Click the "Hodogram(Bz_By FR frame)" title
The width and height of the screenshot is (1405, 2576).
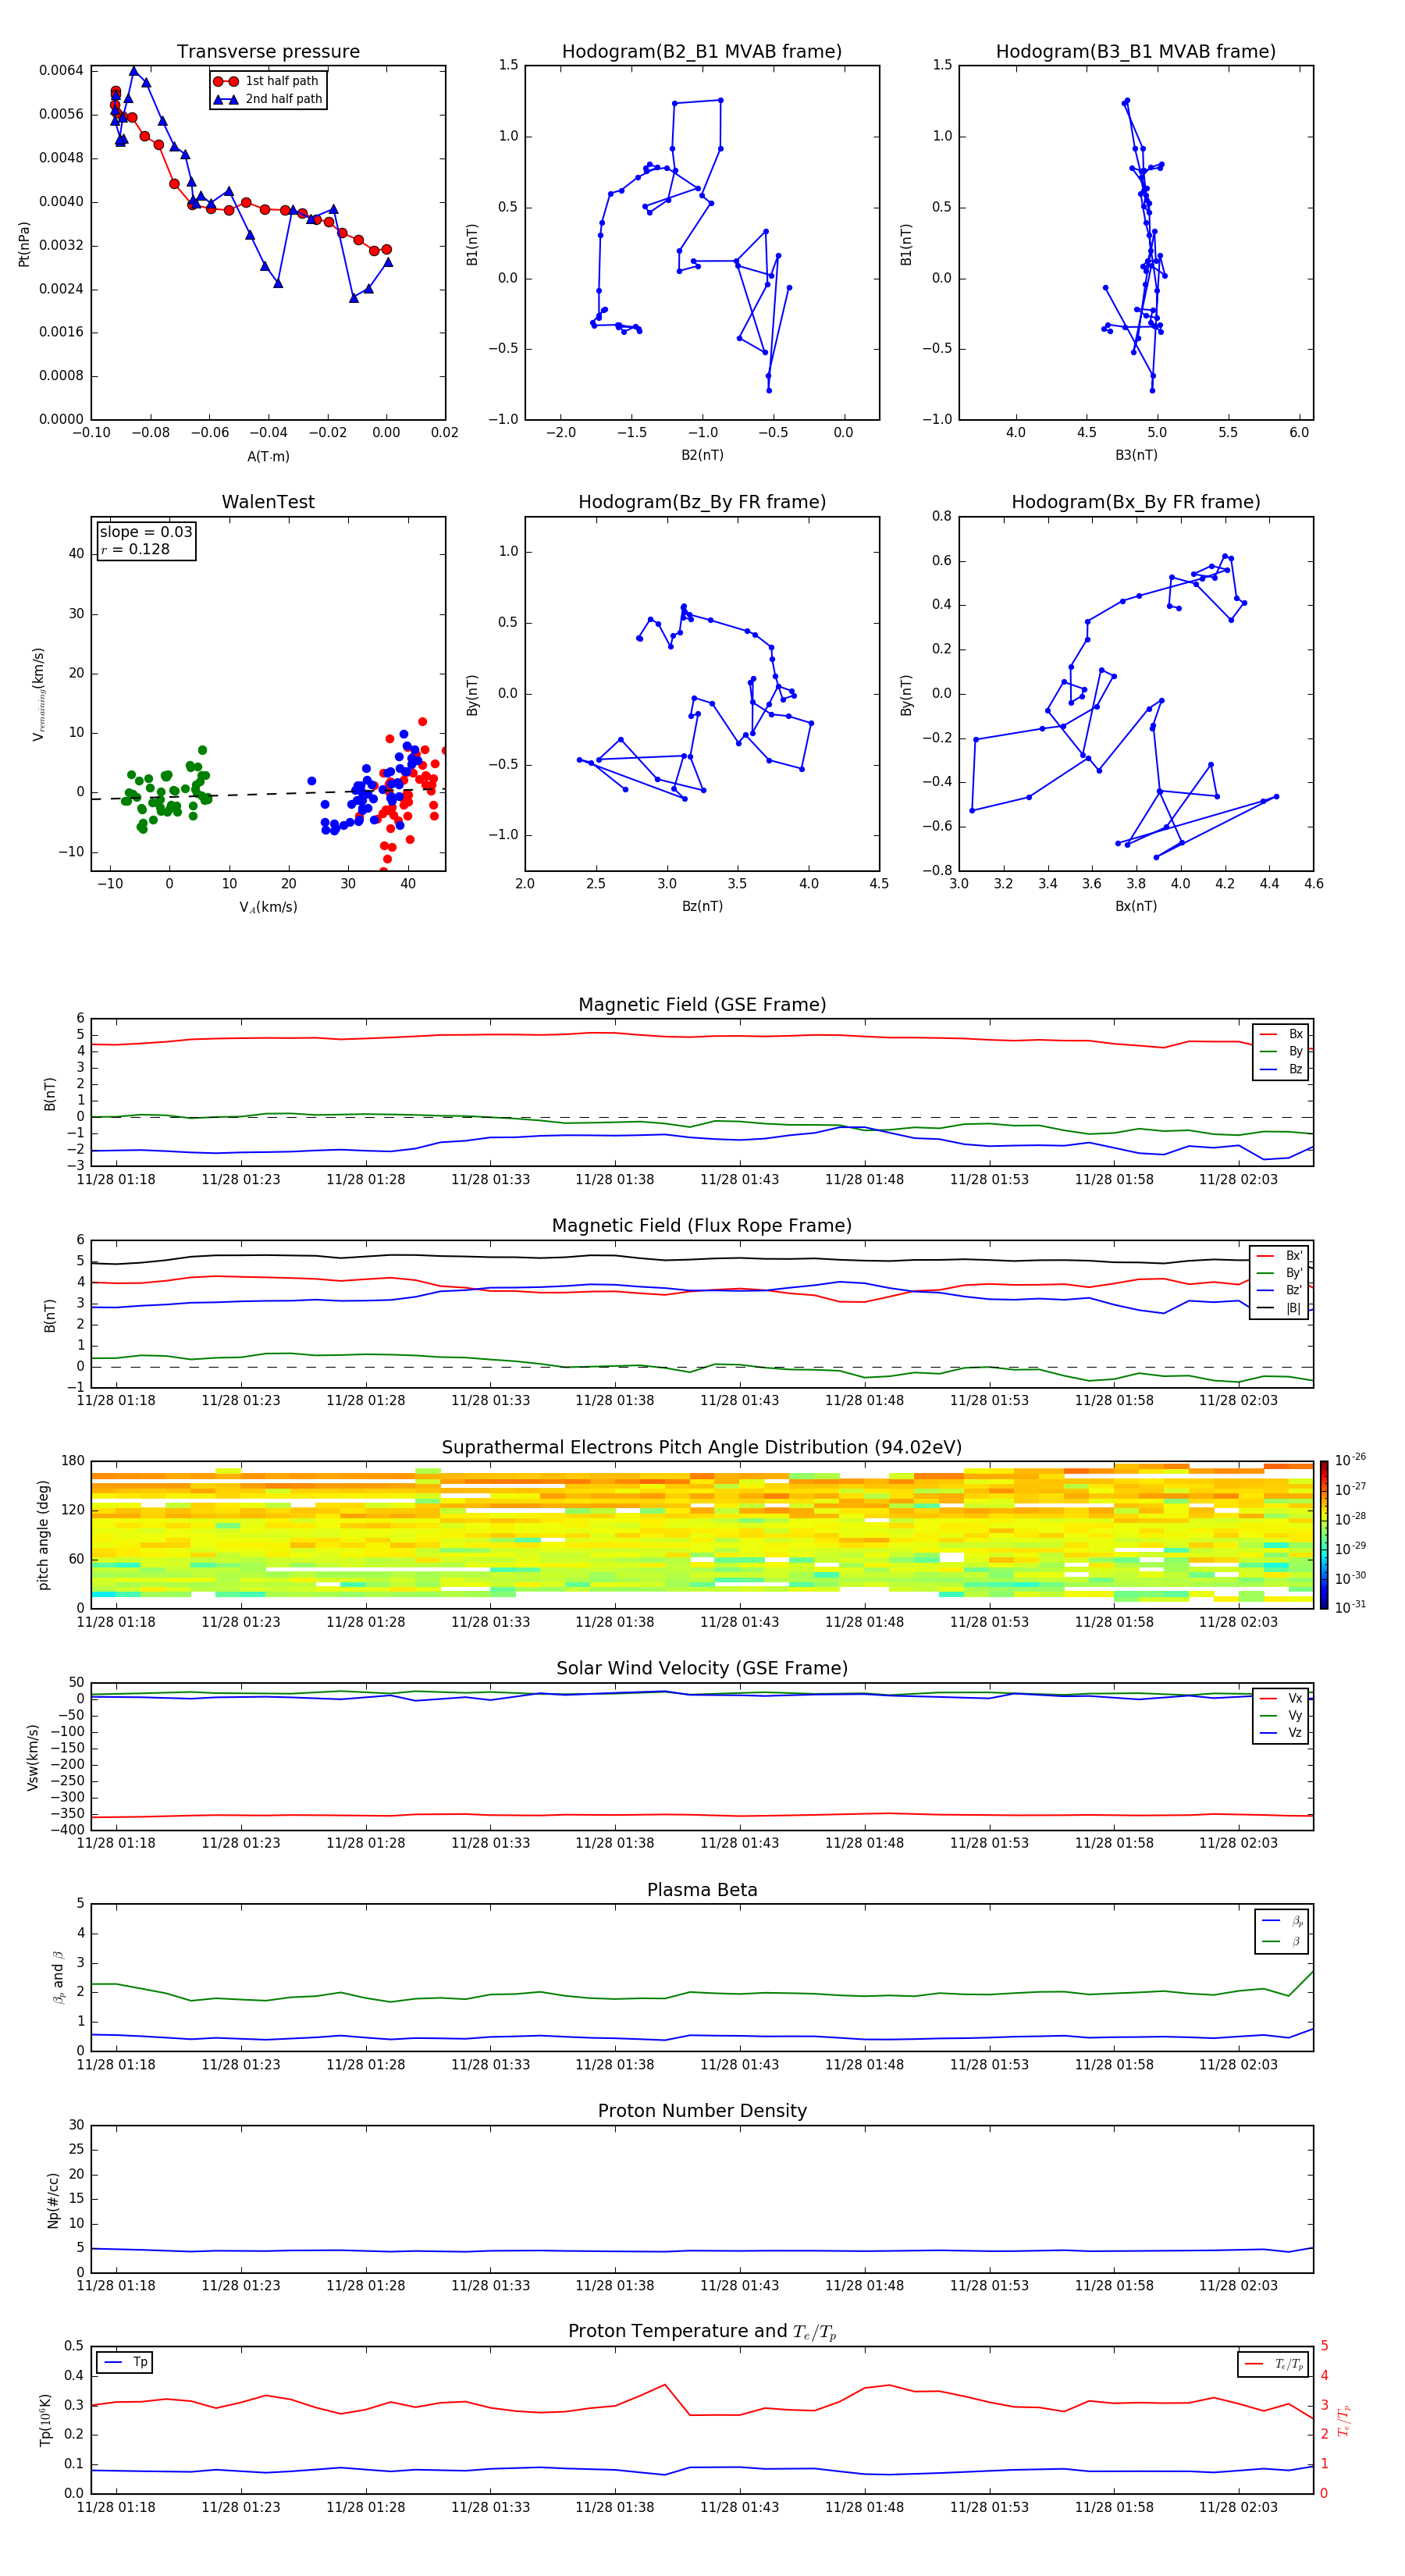(702, 502)
